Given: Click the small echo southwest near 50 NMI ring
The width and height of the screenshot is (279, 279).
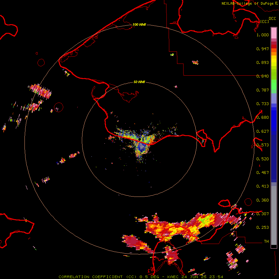Looking at the screenshot, I should (74, 155).
